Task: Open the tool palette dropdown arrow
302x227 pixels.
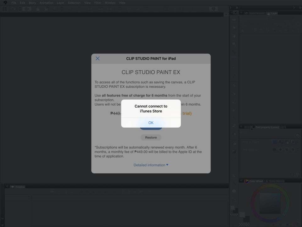Action: coord(236,13)
